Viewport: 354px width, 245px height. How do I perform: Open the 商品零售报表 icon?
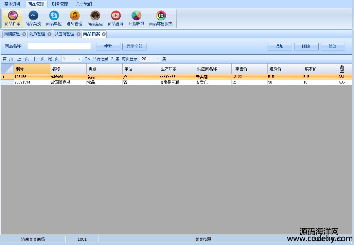pyautogui.click(x=161, y=18)
